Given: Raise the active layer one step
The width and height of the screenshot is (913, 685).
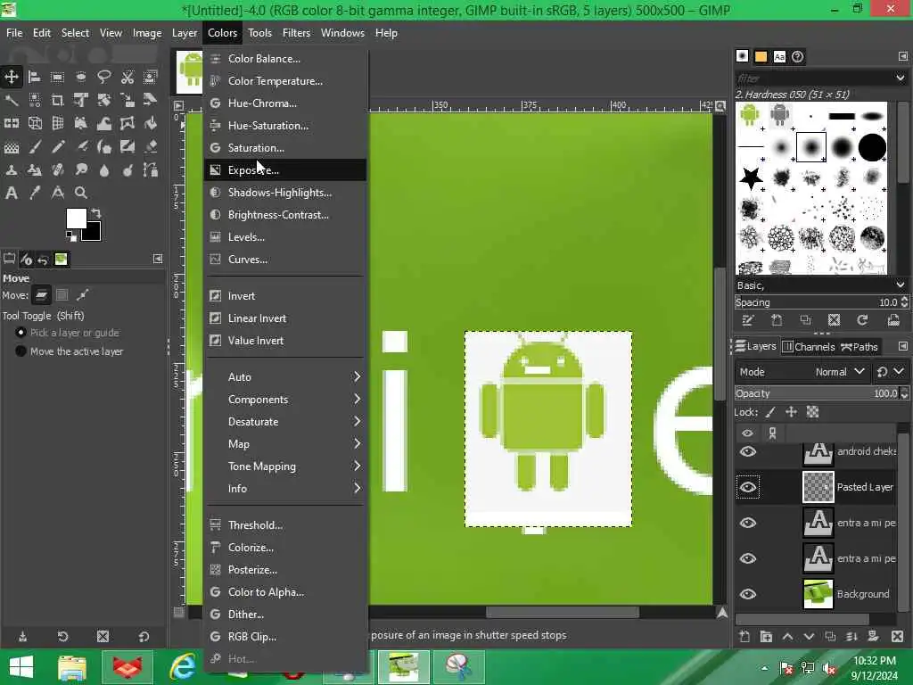Looking at the screenshot, I should [x=787, y=637].
